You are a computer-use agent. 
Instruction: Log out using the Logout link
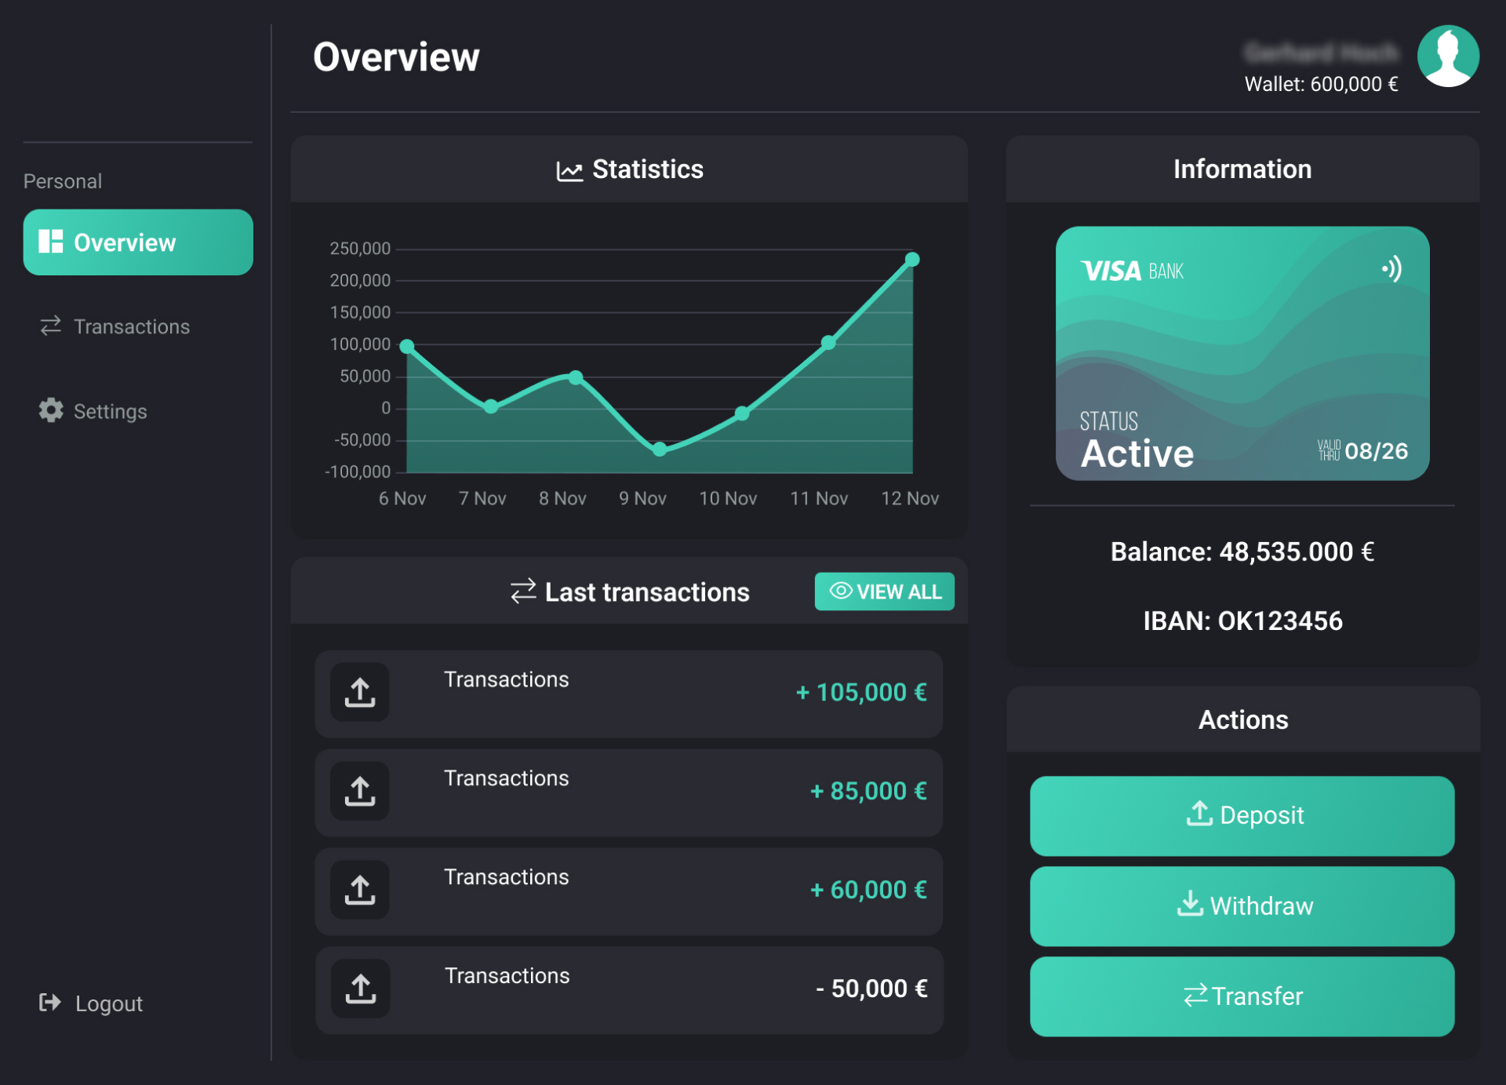108,1003
